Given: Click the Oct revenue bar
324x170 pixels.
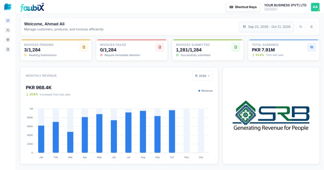Looking at the screenshot, I should (x=172, y=131).
